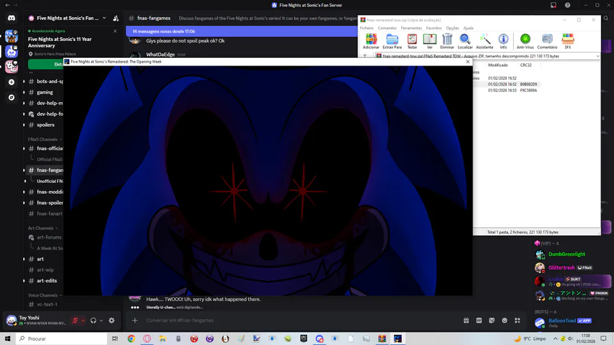
Task: Open the art-wip channel
Action: click(x=44, y=270)
